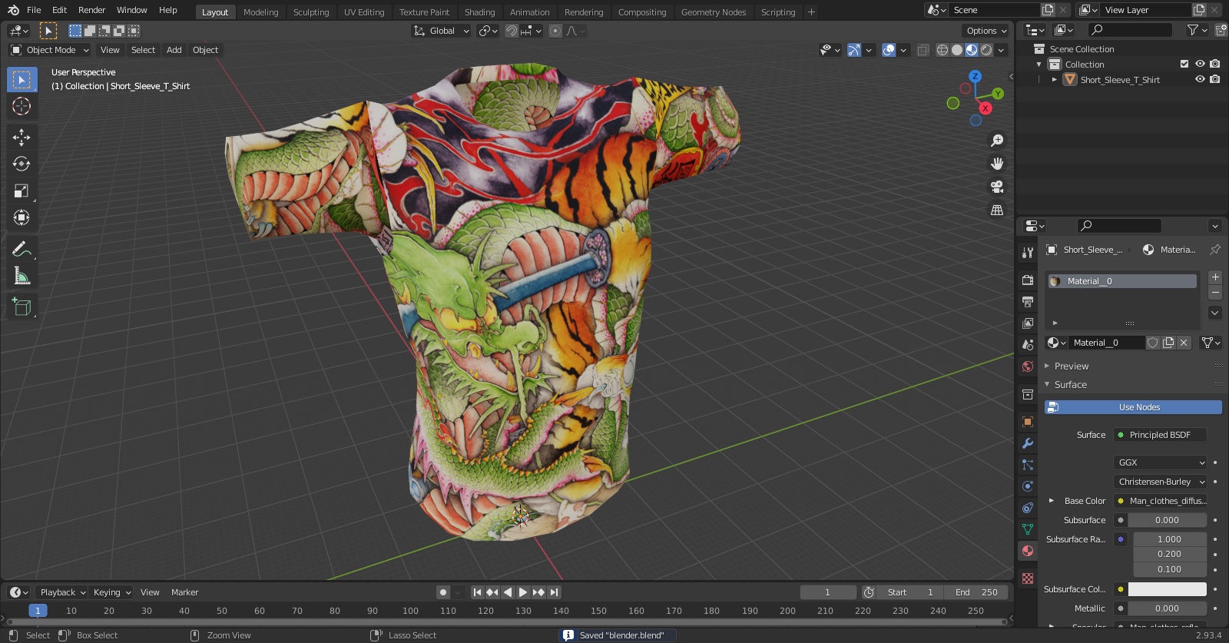Expand Short_Sleeve_T_Shirt in outliner

(1055, 79)
